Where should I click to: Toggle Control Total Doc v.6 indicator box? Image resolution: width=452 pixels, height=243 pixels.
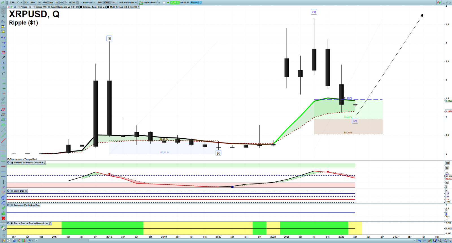coord(81,7)
